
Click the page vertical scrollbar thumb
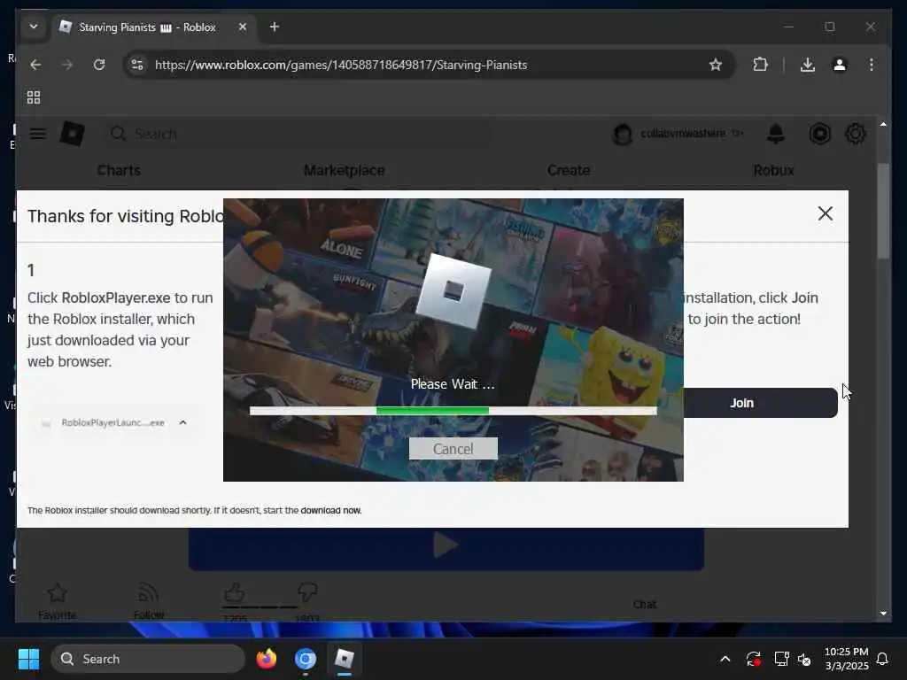pos(883,211)
